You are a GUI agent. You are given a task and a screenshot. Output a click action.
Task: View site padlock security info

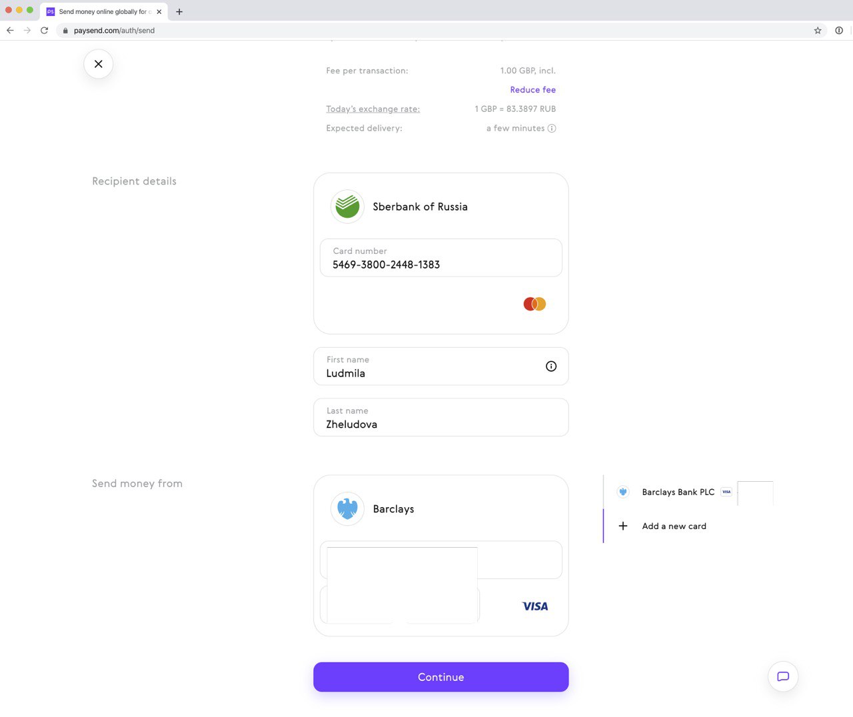[65, 31]
